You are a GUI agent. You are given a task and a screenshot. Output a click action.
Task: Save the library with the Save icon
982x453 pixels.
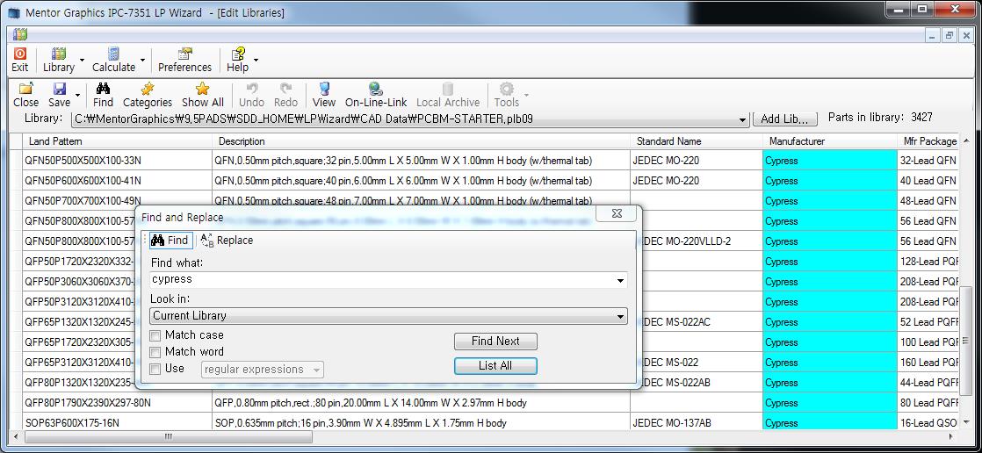click(x=60, y=89)
